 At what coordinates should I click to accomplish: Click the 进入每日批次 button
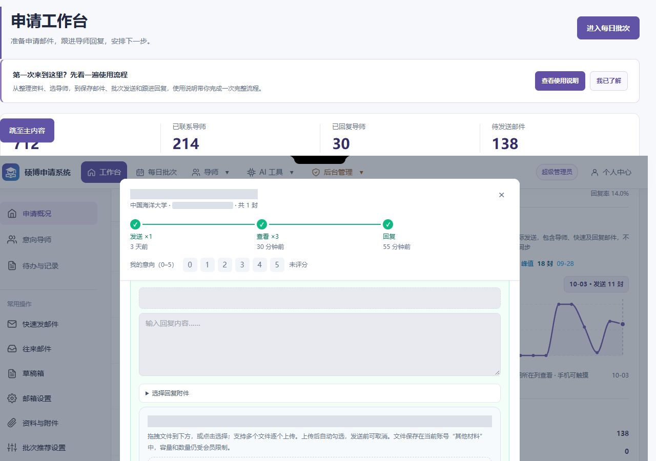(x=608, y=28)
